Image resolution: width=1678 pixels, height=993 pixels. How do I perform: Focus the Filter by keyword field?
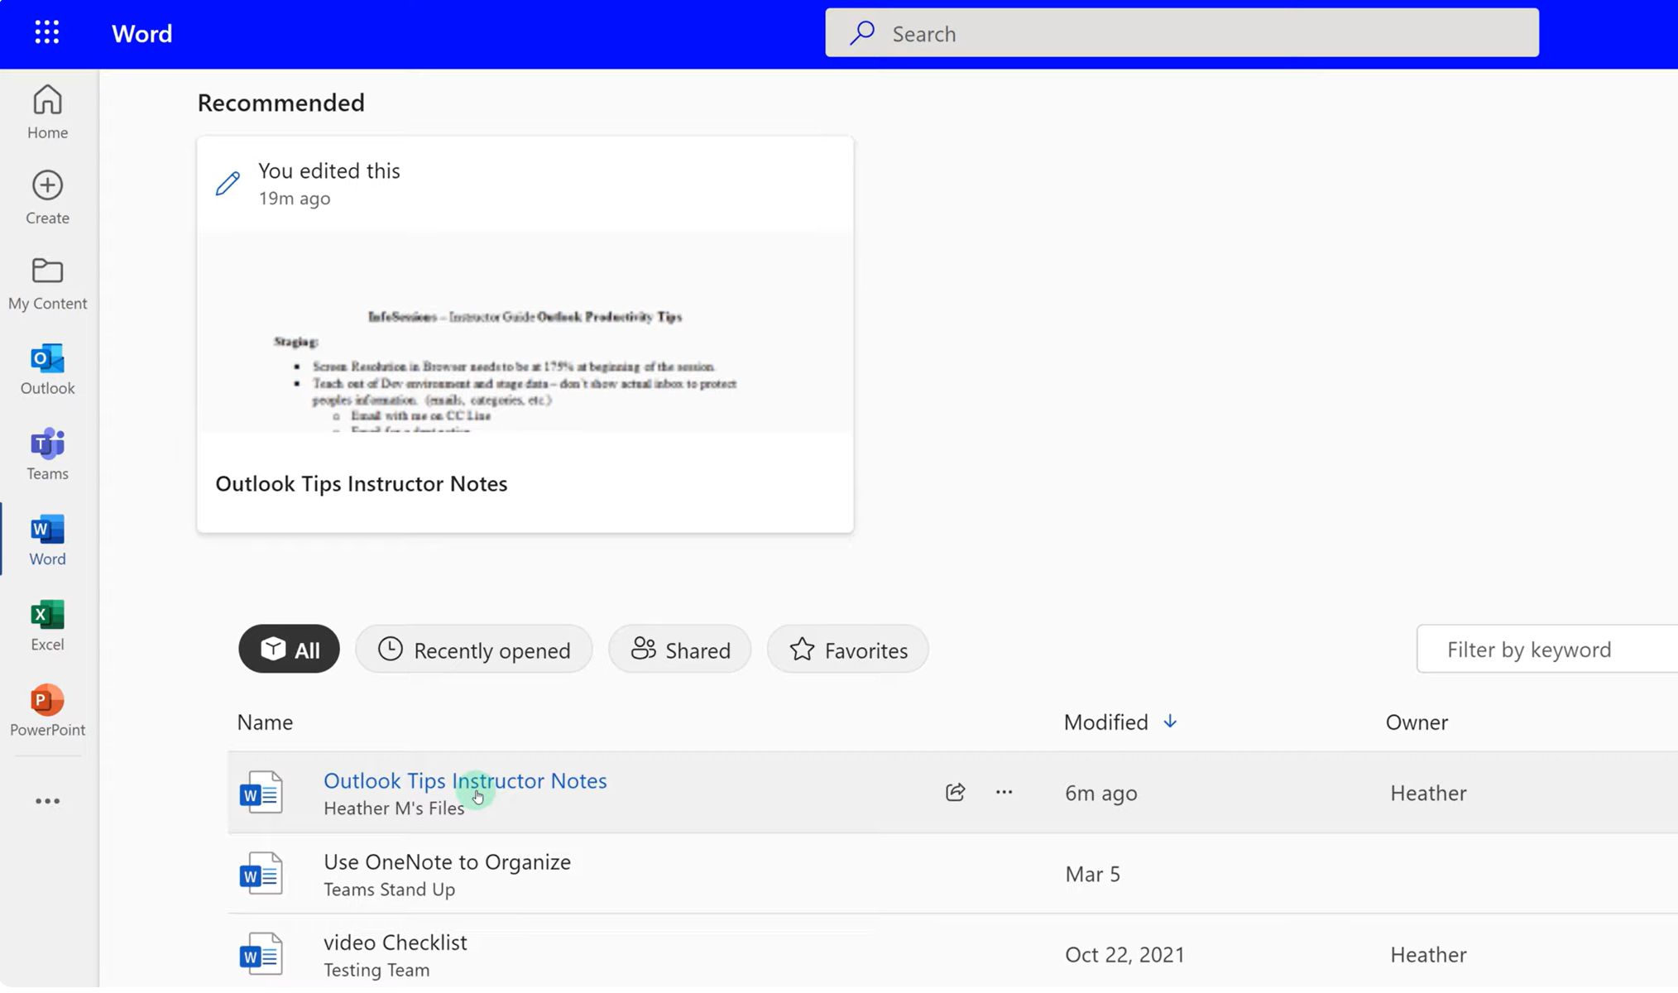tap(1547, 649)
